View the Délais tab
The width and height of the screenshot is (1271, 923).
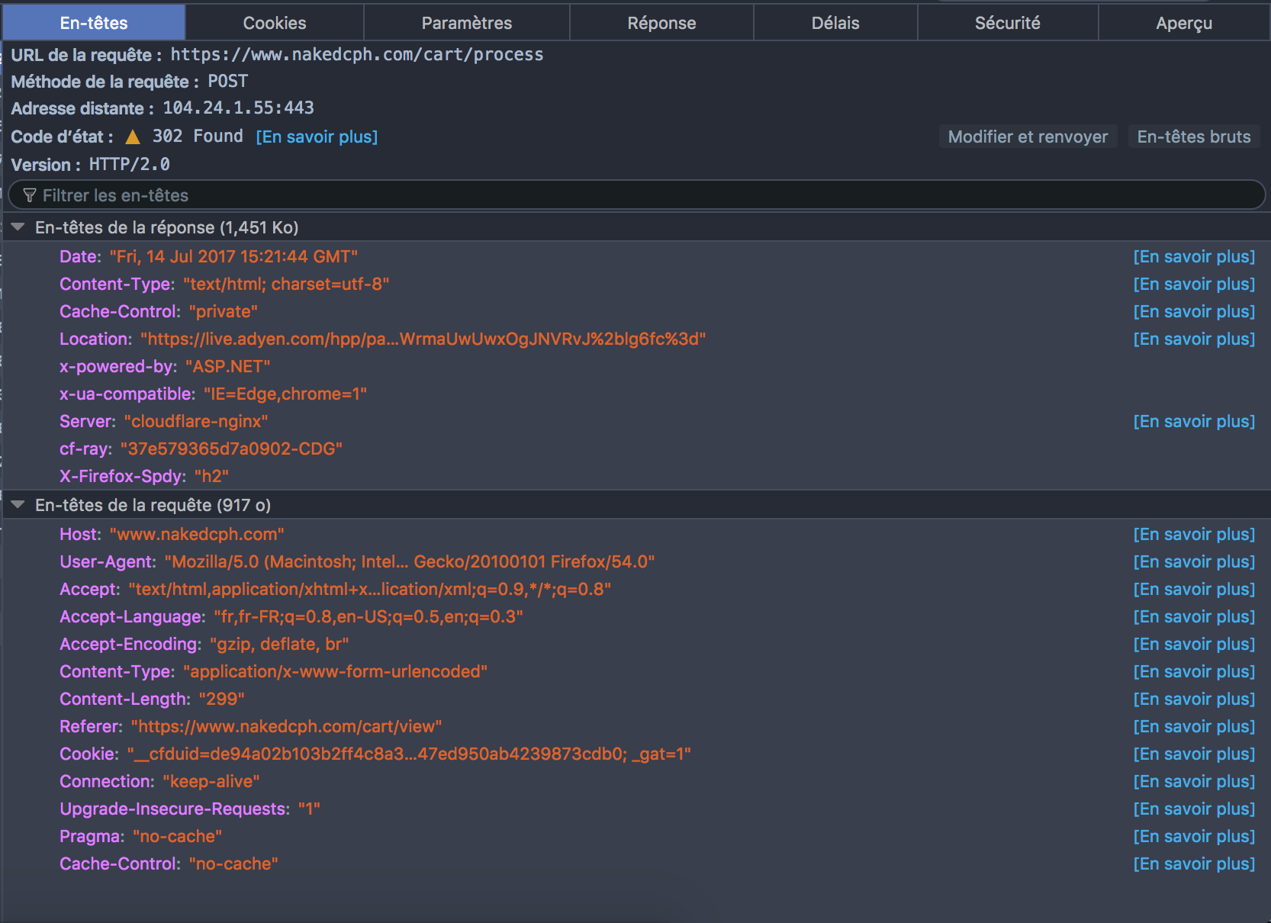835,22
